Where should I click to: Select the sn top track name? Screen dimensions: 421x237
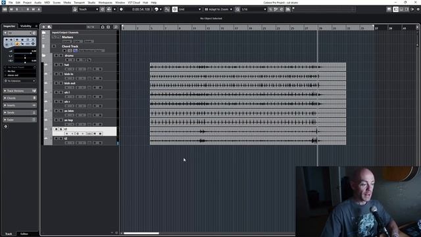[68, 120]
